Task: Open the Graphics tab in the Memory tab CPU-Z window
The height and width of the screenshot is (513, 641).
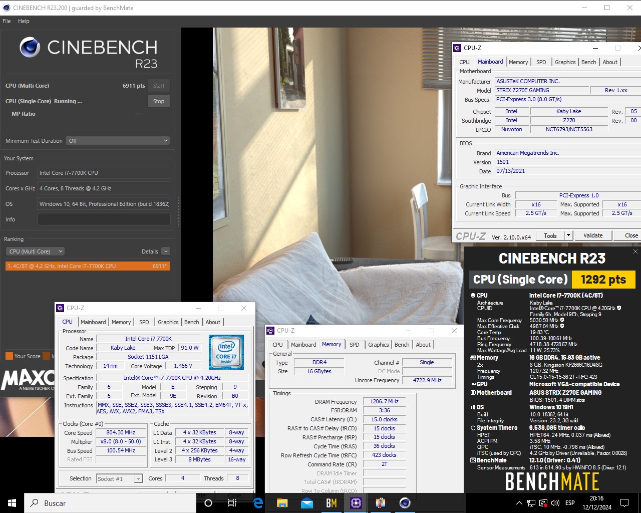Action: tap(379, 345)
